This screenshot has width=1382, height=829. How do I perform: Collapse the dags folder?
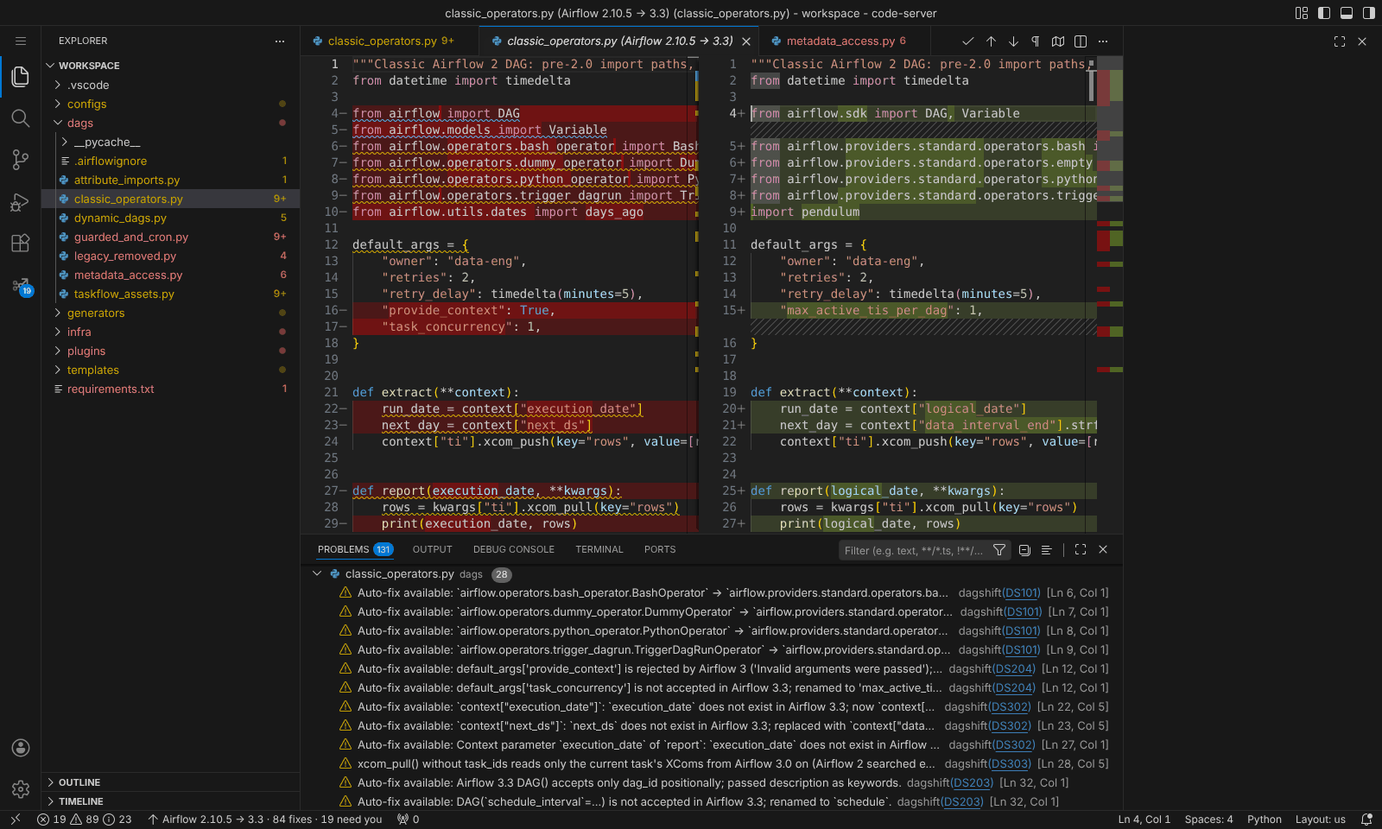coord(171,123)
